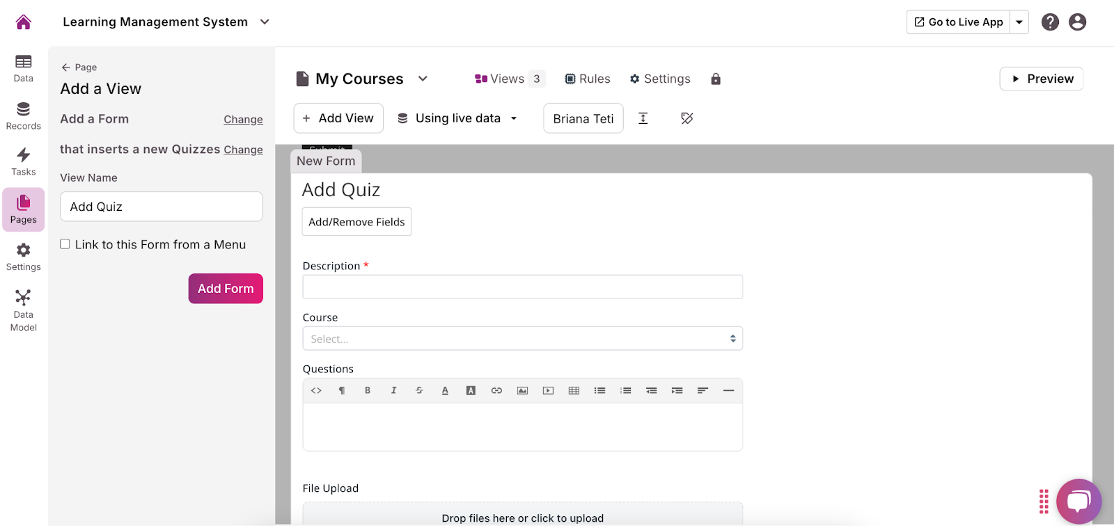The height and width of the screenshot is (526, 1114).
Task: Insert link using Questions editor toolbar
Action: click(x=496, y=391)
